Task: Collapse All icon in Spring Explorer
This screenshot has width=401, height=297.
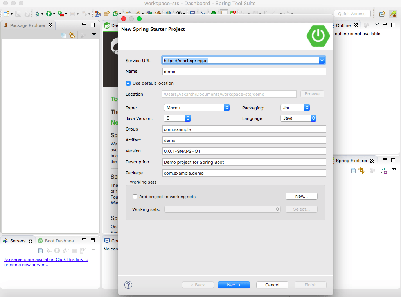Action: coord(353,171)
